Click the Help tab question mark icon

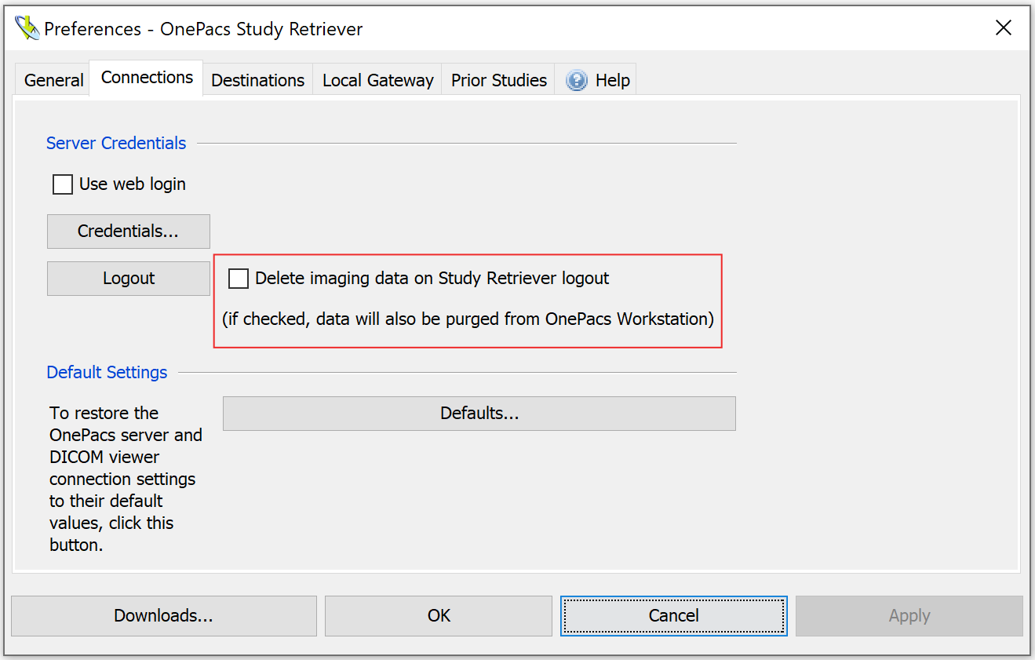577,80
